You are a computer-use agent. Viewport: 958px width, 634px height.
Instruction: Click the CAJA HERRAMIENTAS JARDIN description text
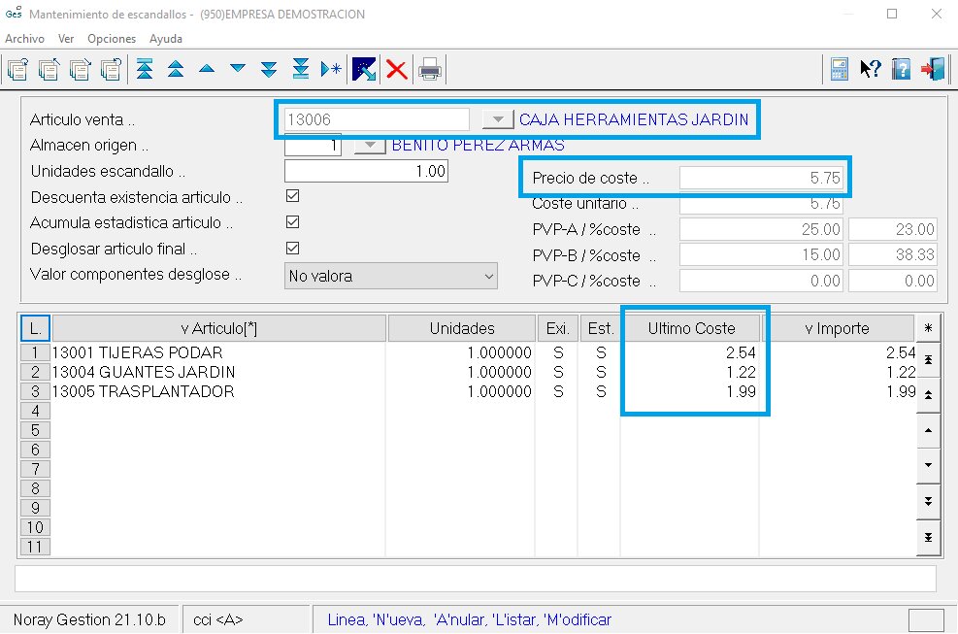coord(634,119)
